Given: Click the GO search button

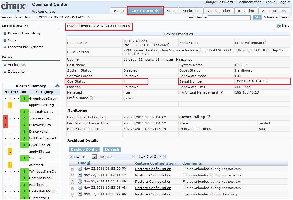Looking at the screenshot, I should point(257,17).
